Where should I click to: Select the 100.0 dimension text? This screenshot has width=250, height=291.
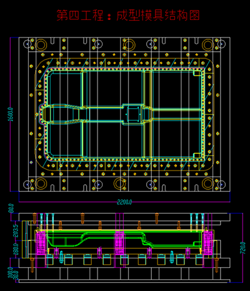tap(11, 272)
